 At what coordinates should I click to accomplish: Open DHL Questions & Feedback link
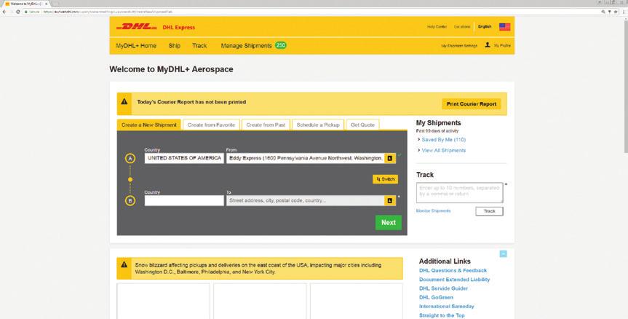453,270
